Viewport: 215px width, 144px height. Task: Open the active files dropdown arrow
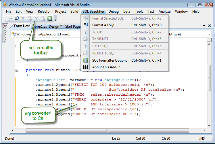[x=204, y=26]
